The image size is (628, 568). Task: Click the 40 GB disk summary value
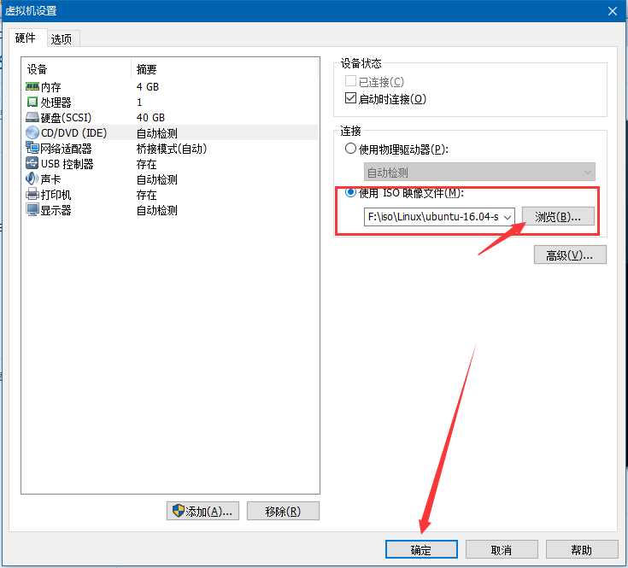[x=150, y=117]
